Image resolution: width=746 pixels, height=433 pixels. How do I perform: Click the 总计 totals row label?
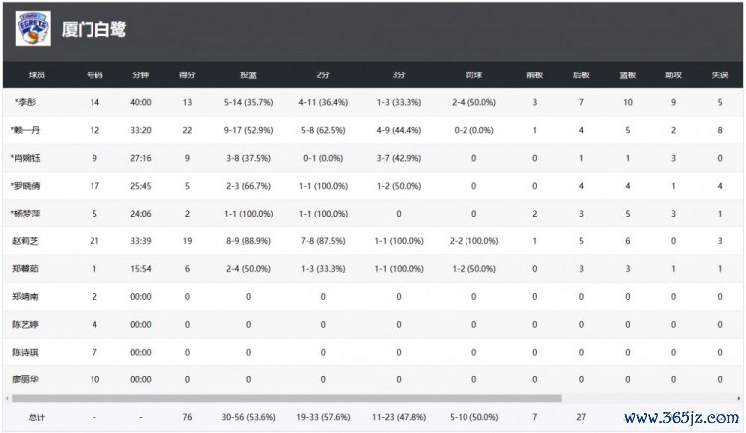pos(36,417)
